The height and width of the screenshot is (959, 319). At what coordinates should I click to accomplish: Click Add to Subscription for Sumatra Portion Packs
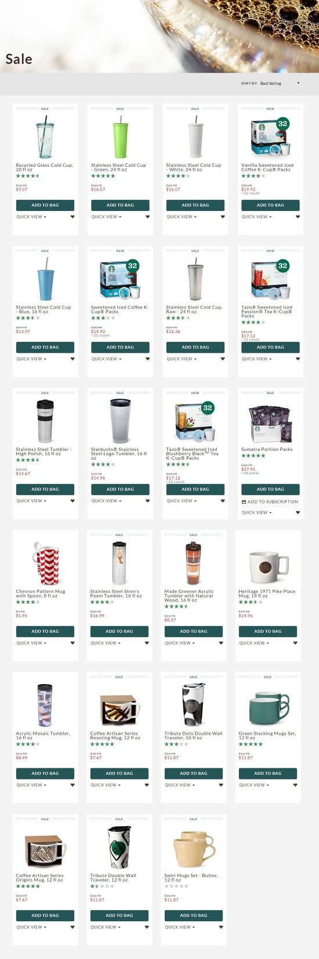pyautogui.click(x=270, y=502)
